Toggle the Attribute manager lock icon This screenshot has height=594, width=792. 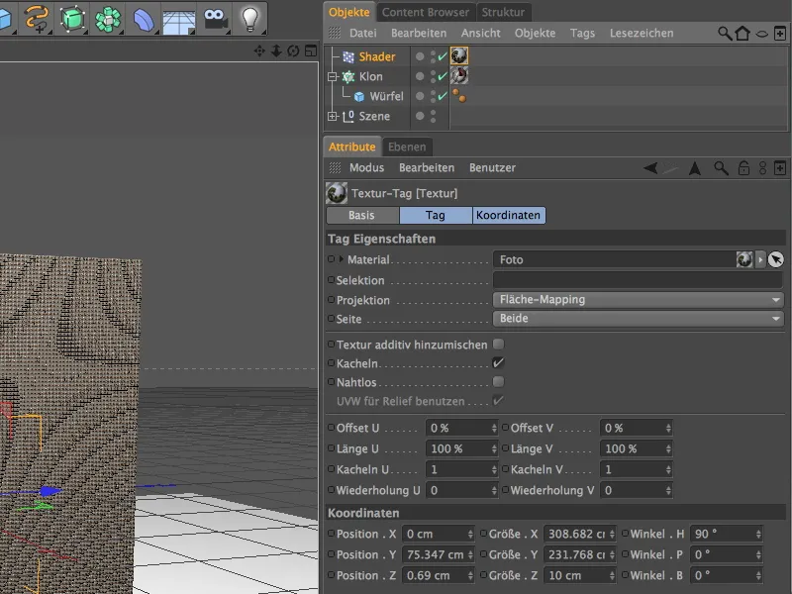coord(743,167)
